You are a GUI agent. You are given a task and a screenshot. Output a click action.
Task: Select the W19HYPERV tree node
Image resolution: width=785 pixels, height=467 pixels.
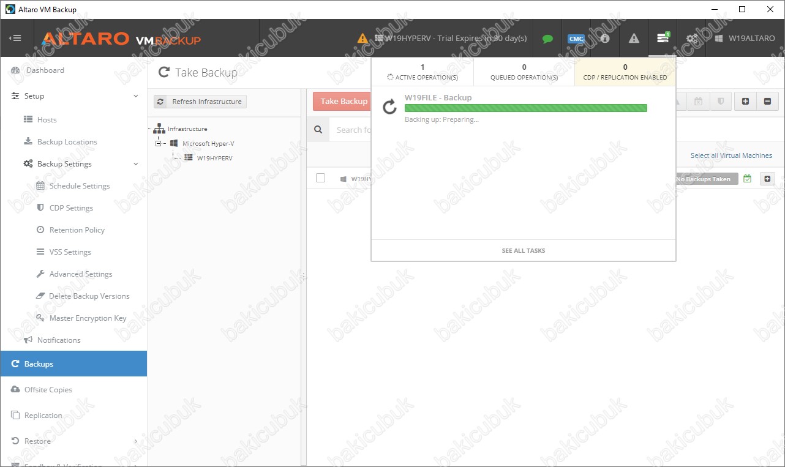[214, 158]
